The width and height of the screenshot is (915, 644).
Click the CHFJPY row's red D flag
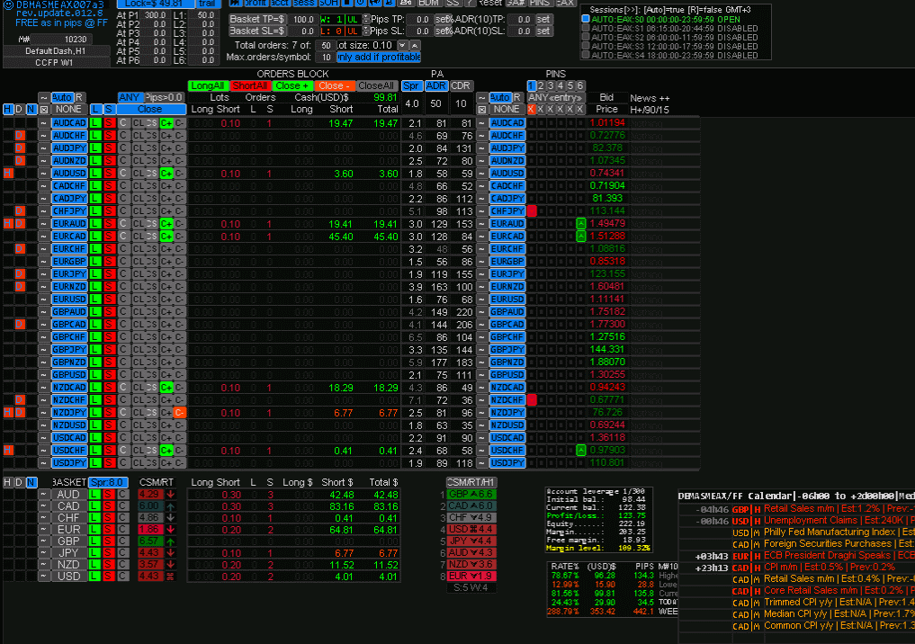[20, 210]
